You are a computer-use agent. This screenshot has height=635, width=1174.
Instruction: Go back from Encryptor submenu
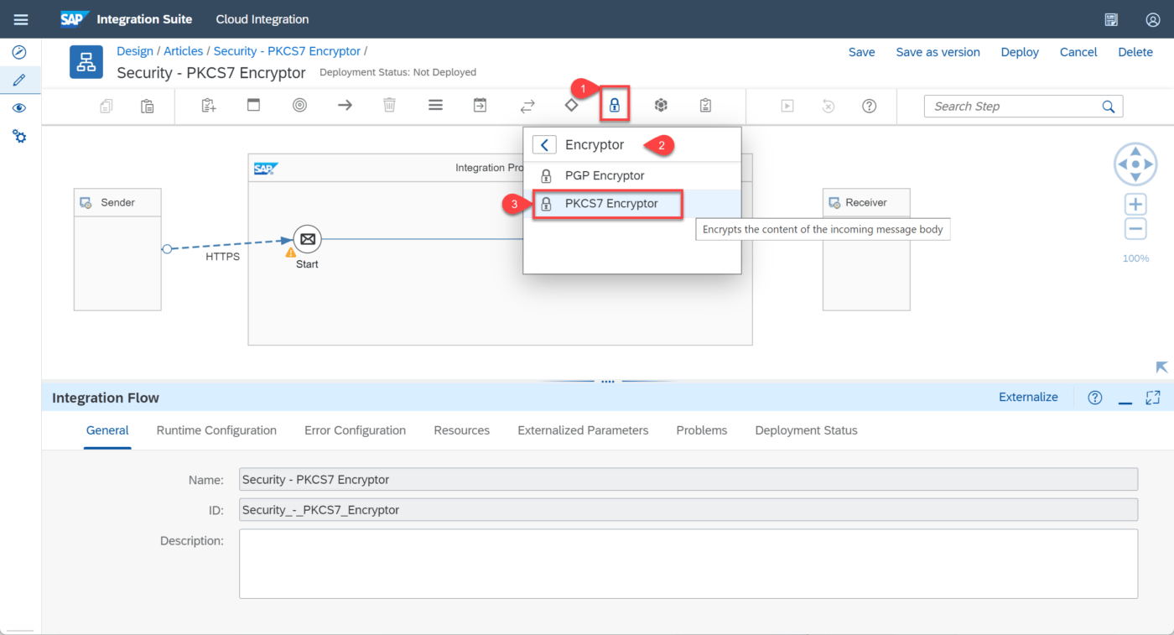point(544,145)
